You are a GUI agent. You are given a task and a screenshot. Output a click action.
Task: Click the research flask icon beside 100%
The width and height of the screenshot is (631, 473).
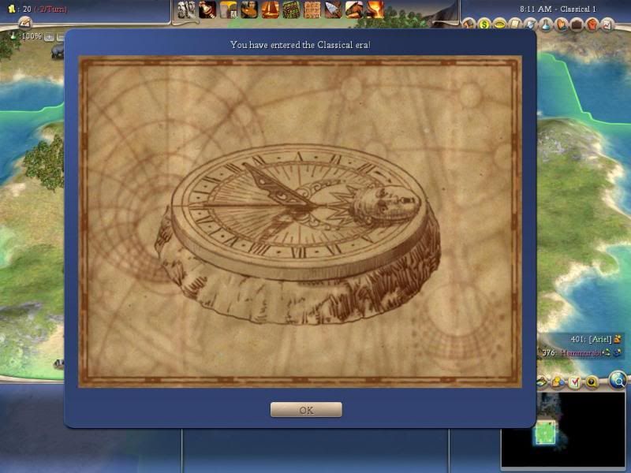pyautogui.click(x=13, y=36)
